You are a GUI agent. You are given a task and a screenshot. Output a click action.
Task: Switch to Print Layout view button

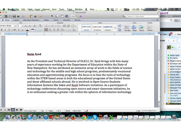tap(13, 110)
